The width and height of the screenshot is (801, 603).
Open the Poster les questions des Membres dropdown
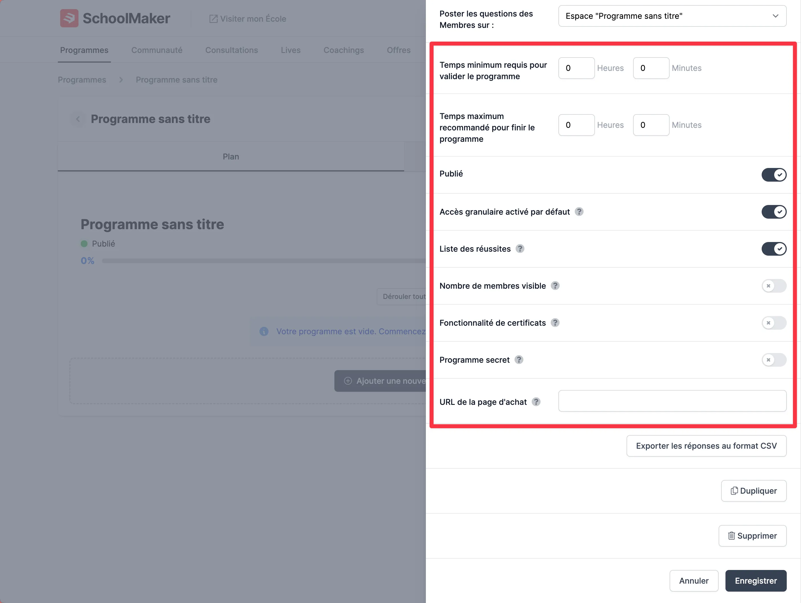[672, 16]
